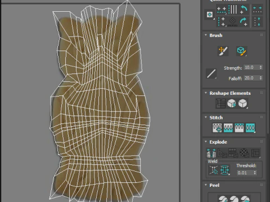
Task: Click the rotate 90 counterclockwise icon
Action: (x=244, y=10)
